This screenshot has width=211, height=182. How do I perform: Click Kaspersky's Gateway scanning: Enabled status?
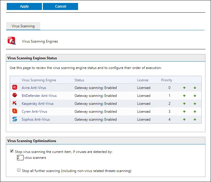[x=96, y=104]
